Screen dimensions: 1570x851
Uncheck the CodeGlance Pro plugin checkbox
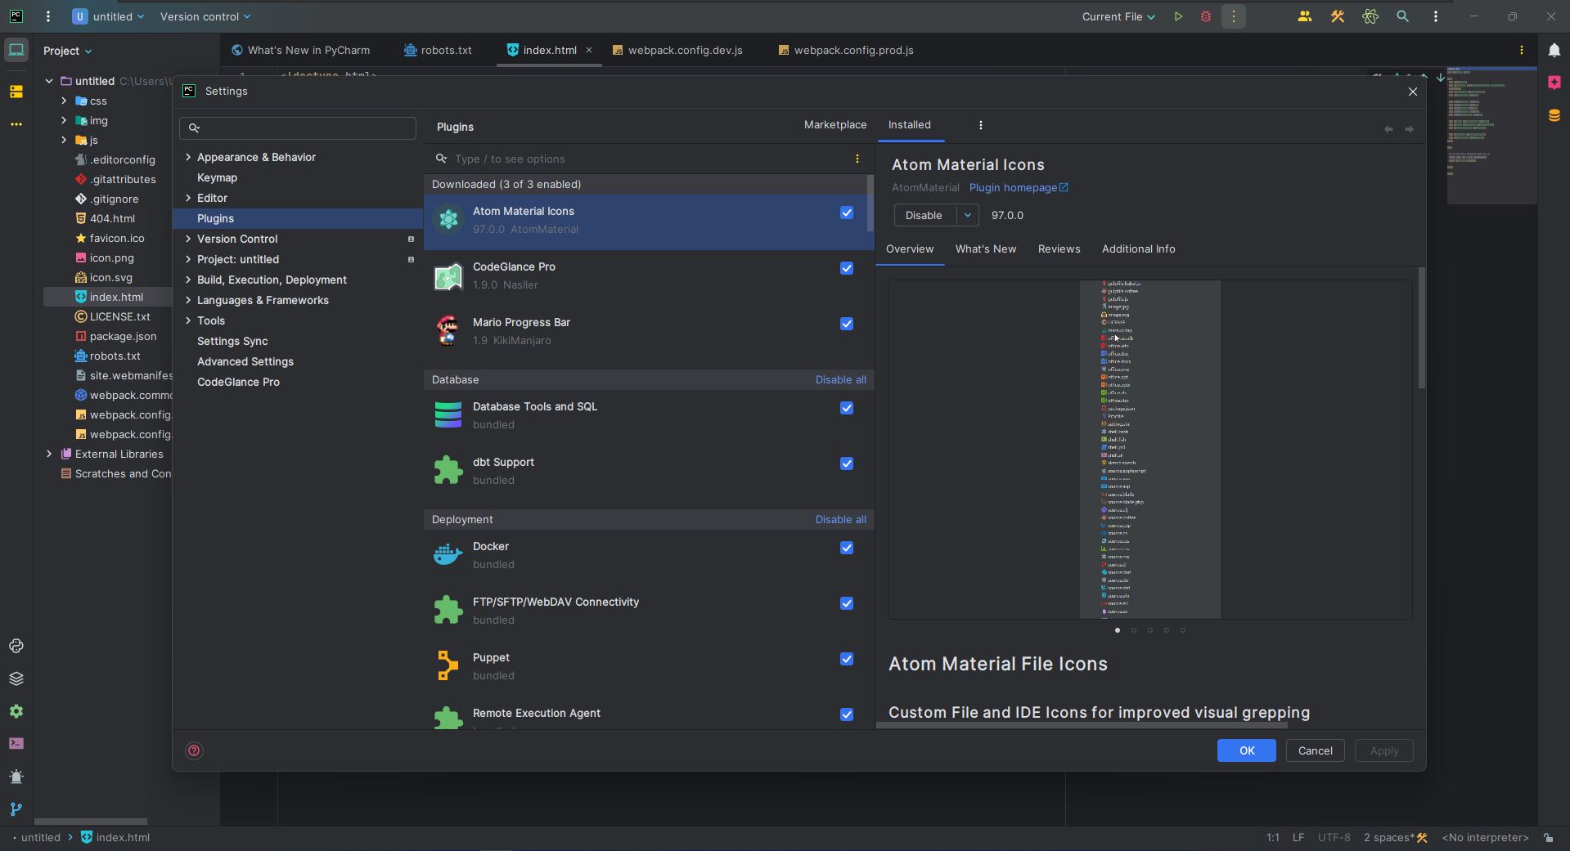click(x=847, y=268)
